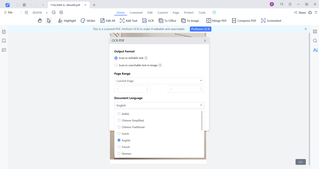
Task: Open the Page Range dropdown
Action: [x=159, y=81]
